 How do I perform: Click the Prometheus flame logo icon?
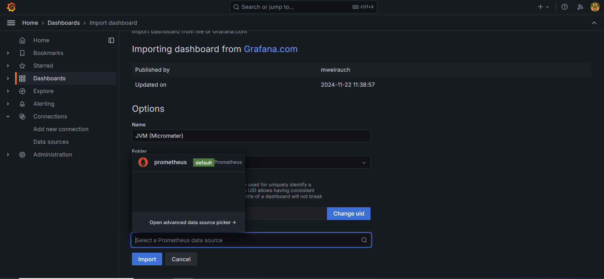143,162
